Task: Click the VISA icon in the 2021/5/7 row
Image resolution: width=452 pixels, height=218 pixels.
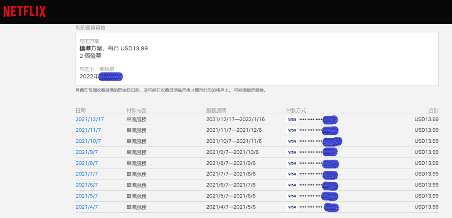Action: [292, 196]
